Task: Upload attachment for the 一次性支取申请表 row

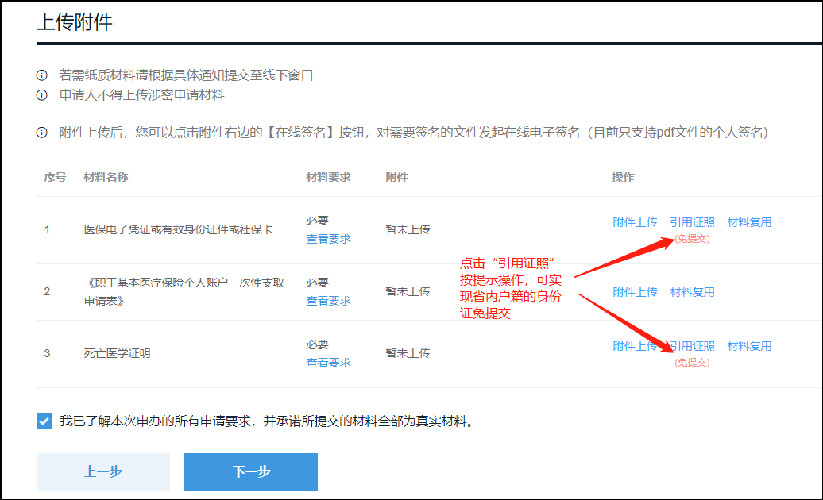Action: (635, 292)
